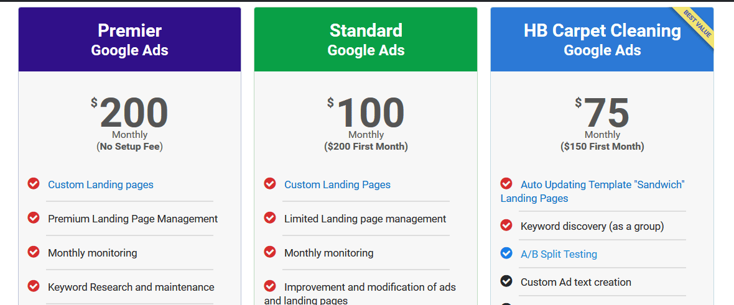
Task: Click the red checkmark beside Limited Landing page management
Action: pos(269,217)
